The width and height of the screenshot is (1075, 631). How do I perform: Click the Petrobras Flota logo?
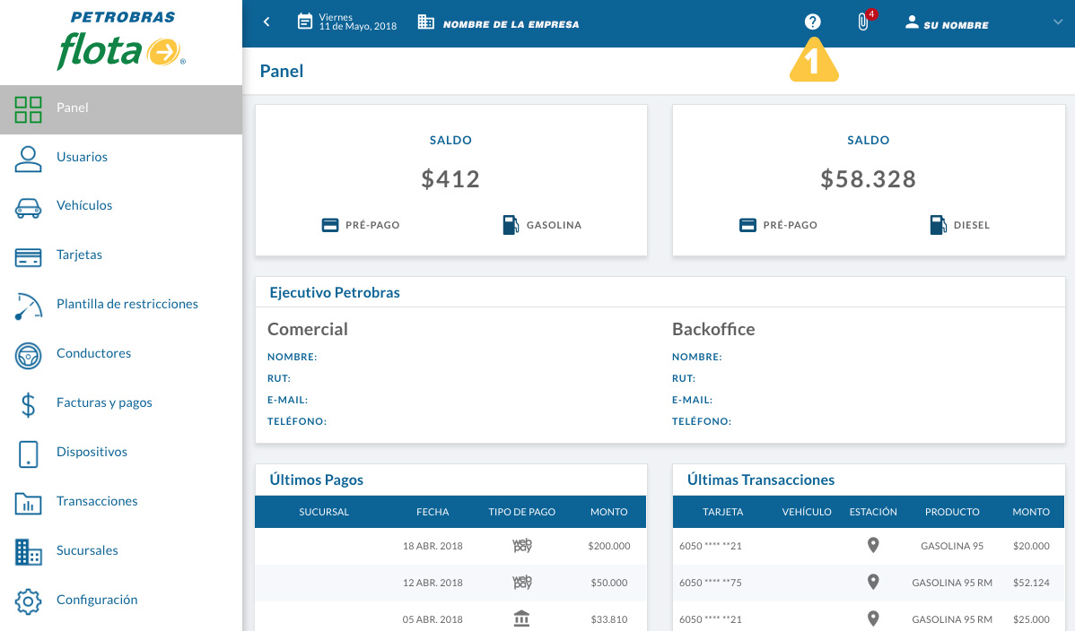pos(121,40)
